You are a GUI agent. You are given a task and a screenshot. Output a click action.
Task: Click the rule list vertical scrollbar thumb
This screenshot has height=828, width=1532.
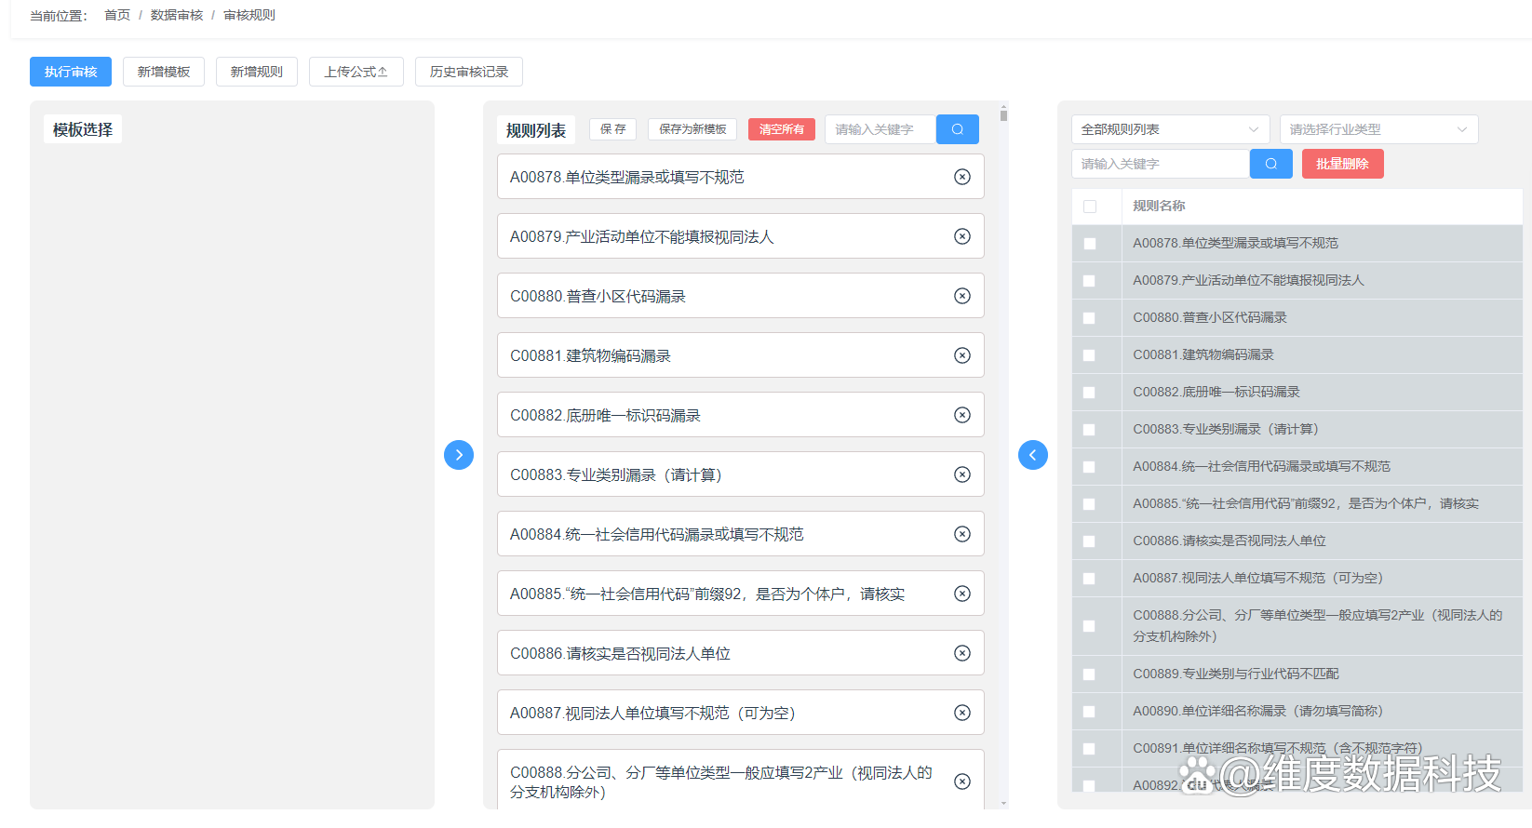click(1003, 115)
